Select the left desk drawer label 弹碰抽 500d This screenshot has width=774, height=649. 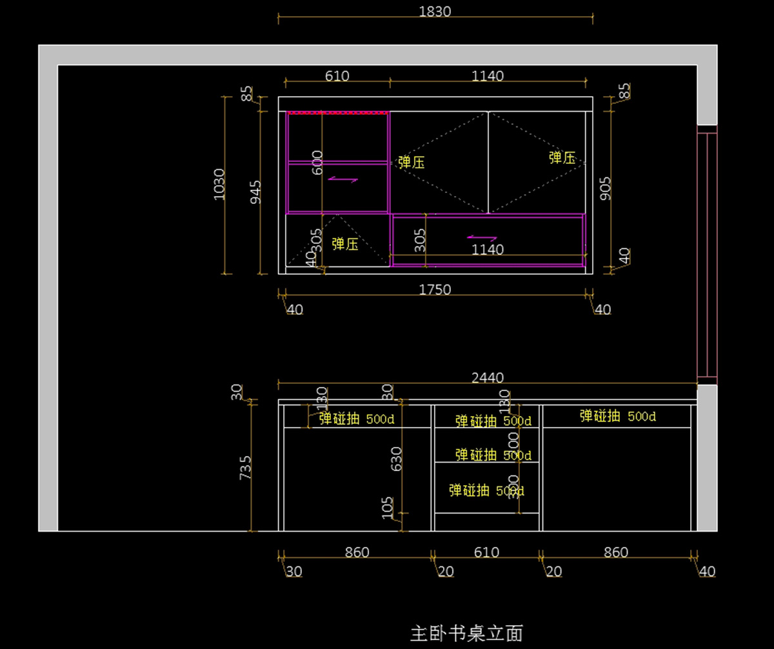coord(356,419)
